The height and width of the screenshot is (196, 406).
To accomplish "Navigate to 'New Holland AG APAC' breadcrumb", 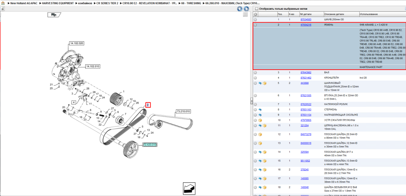I will (x=24, y=3).
